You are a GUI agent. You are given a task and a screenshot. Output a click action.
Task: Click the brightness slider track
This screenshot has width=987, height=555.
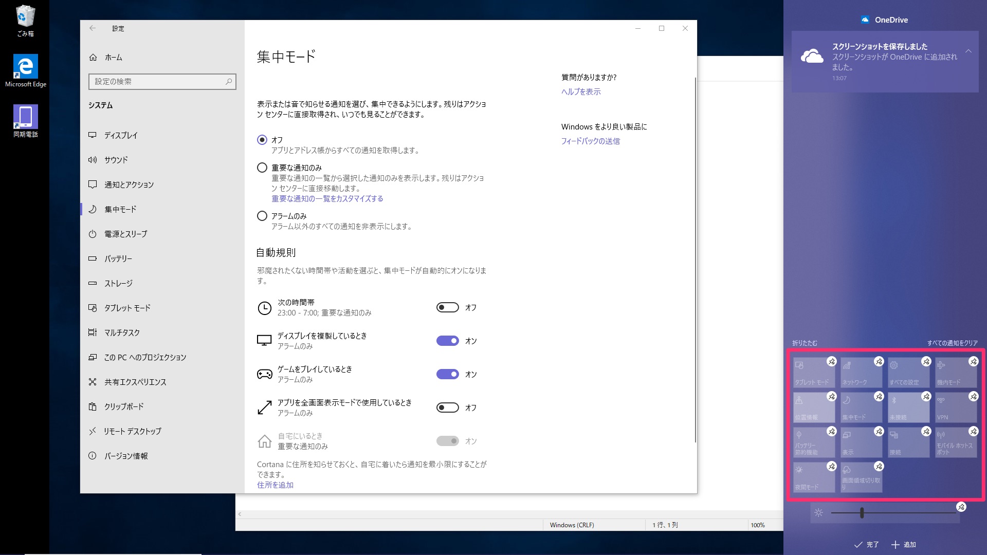point(893,512)
